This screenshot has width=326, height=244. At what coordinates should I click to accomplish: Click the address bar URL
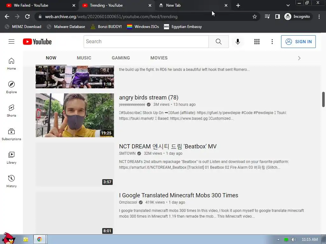coord(111,17)
